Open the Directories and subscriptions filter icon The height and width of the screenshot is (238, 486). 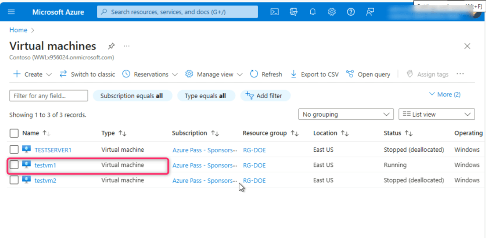294,12
